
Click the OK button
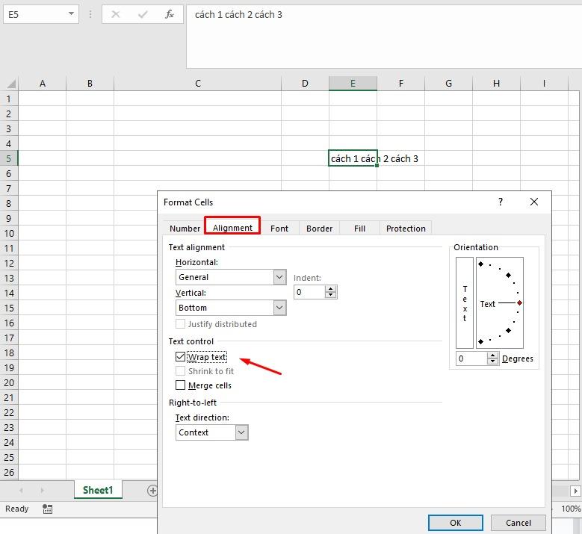pos(456,523)
